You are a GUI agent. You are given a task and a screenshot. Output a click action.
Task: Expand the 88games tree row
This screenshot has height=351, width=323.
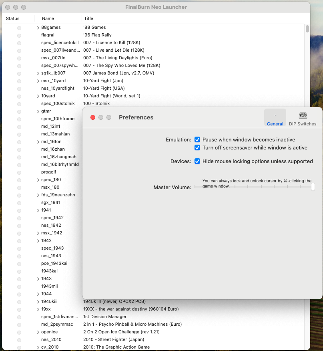pos(38,28)
